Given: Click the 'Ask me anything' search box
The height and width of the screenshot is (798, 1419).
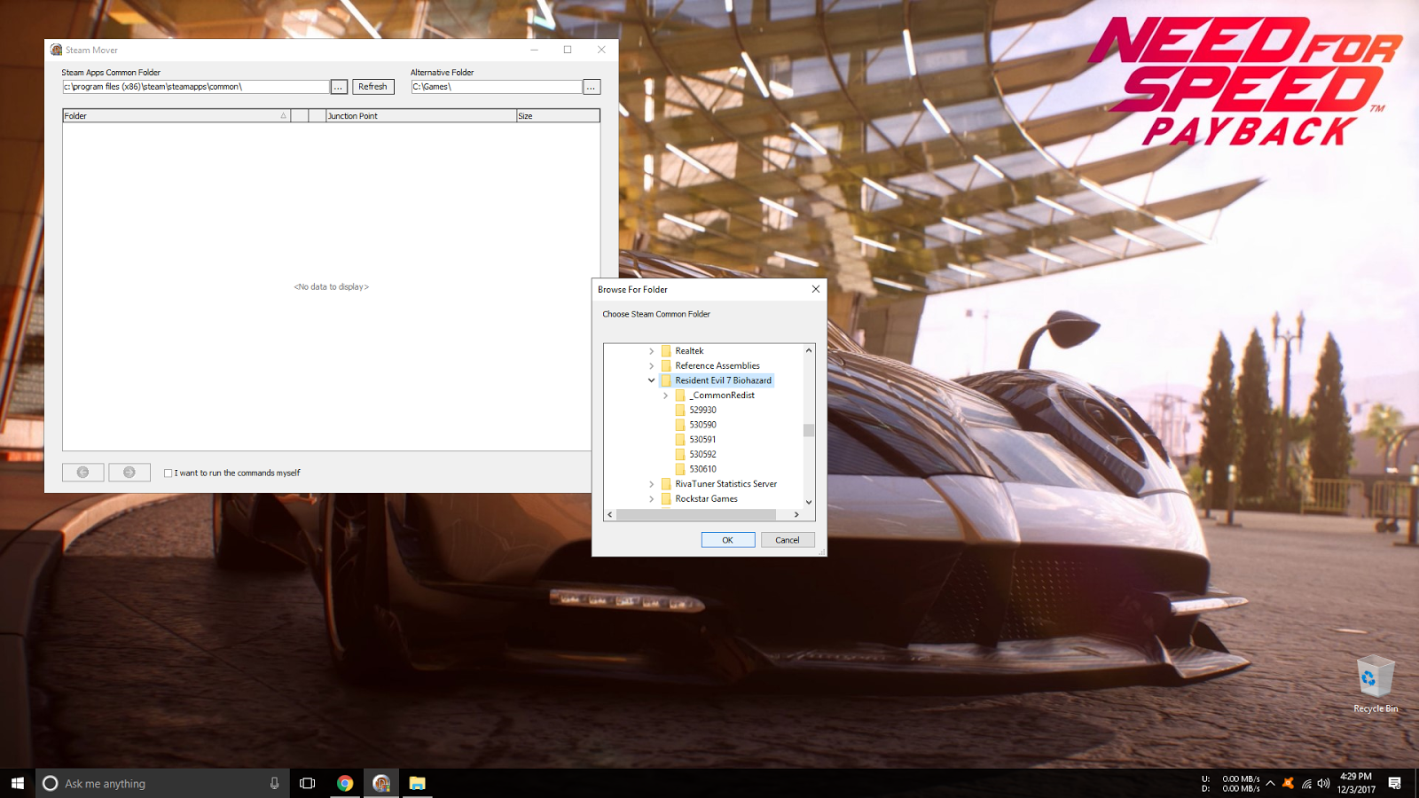Looking at the screenshot, I should 162,783.
